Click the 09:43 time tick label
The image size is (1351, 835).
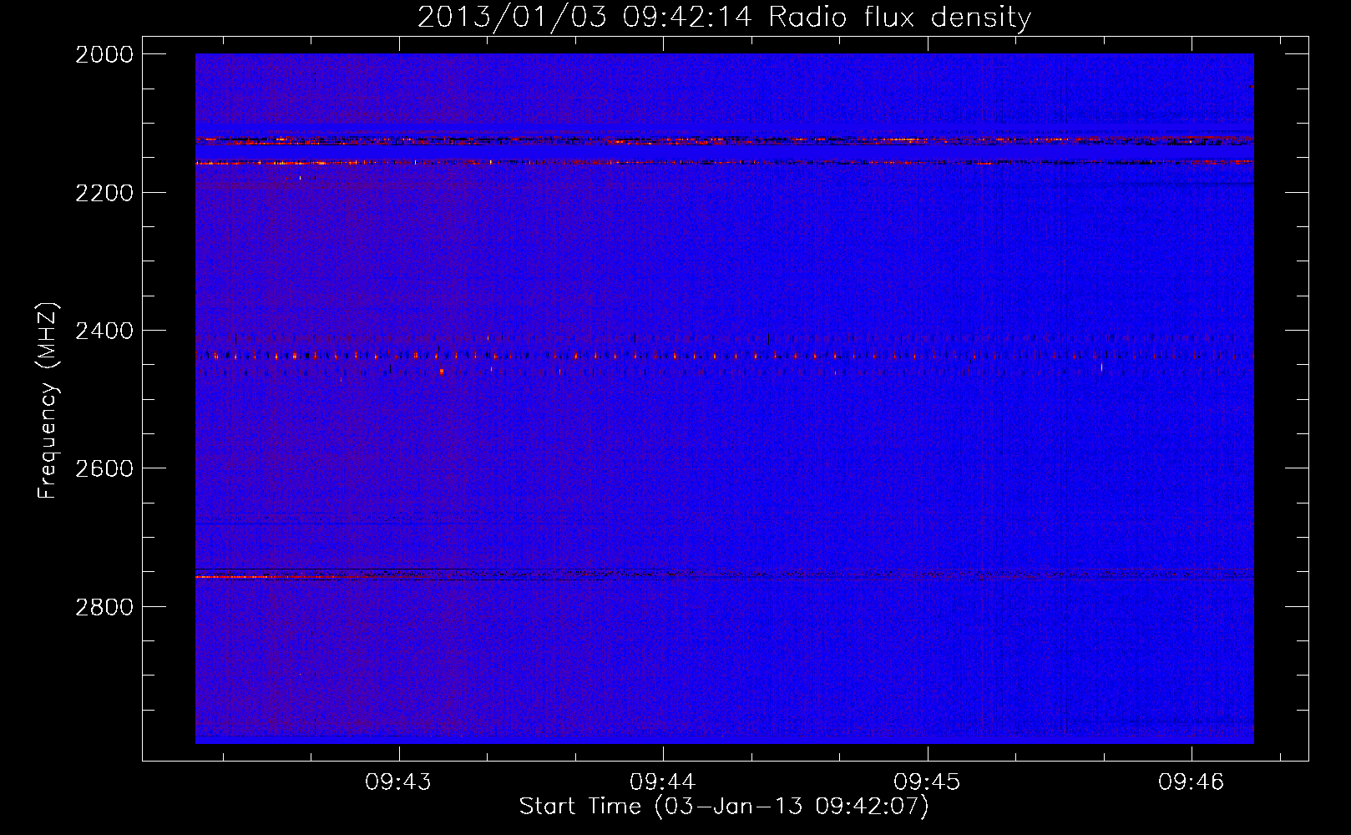pyautogui.click(x=398, y=782)
